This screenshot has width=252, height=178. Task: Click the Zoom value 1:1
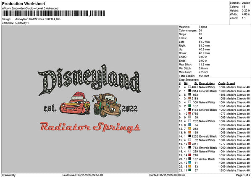(x=244, y=18)
